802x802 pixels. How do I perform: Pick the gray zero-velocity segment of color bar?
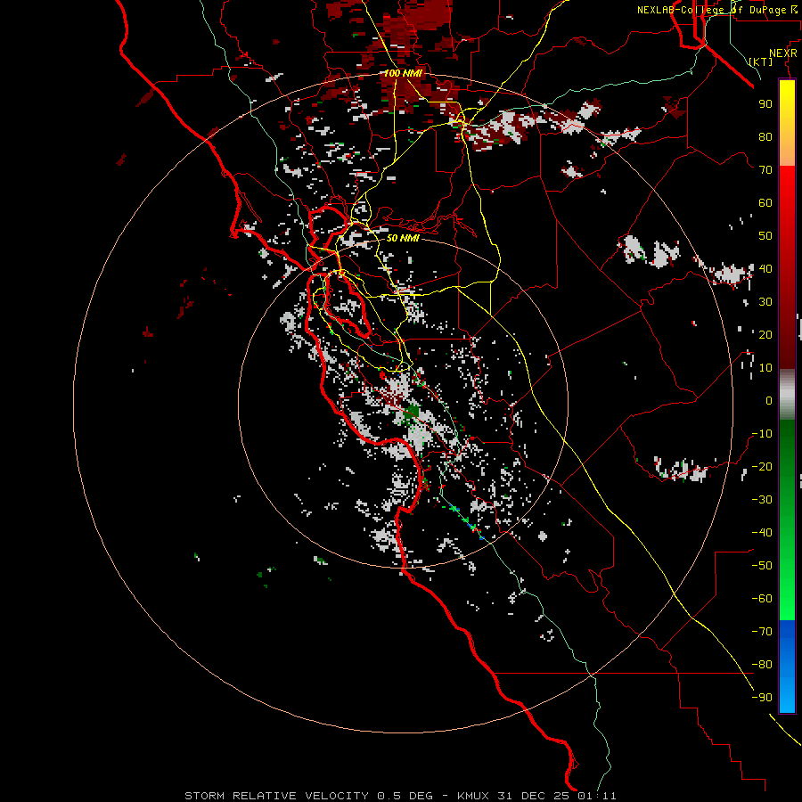(787, 395)
